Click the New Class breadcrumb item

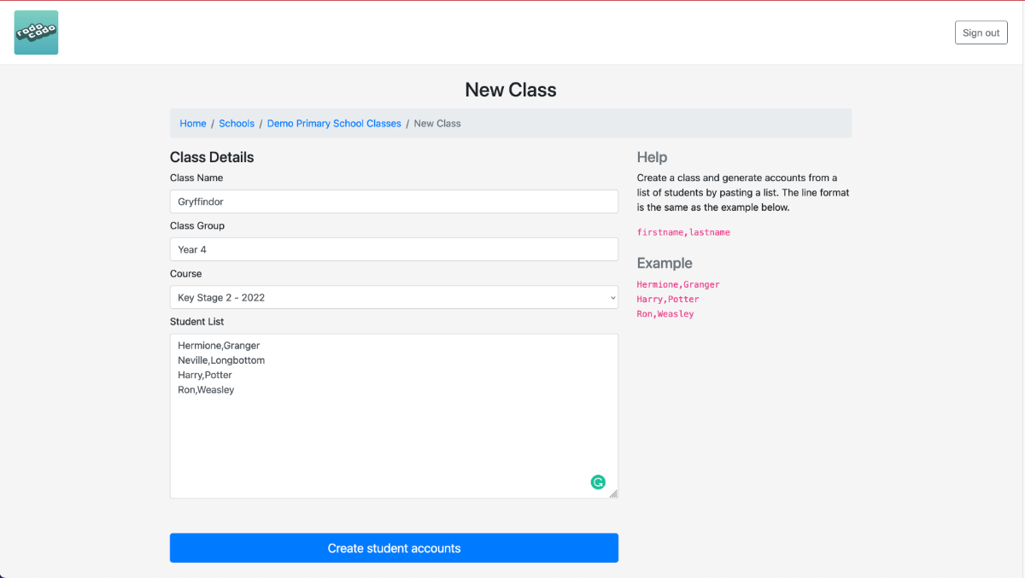pos(436,123)
